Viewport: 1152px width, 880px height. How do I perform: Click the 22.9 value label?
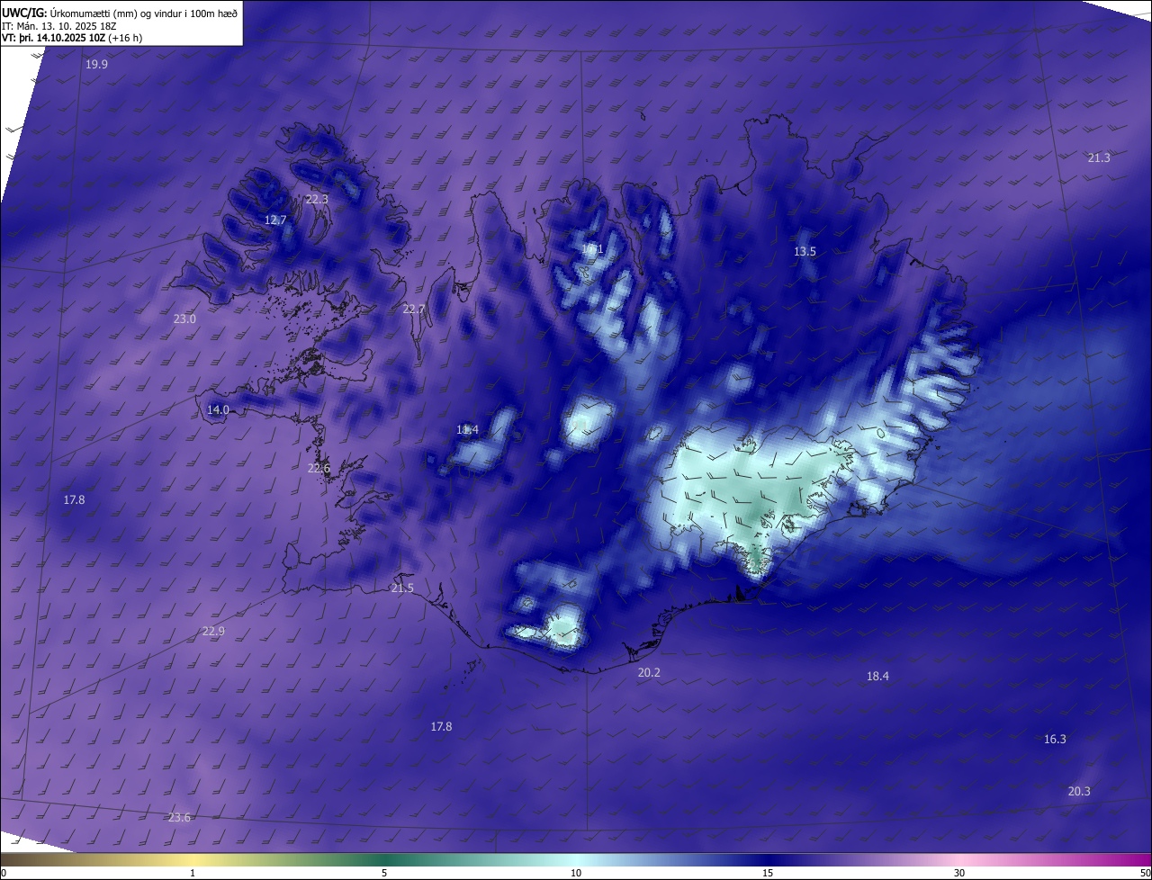click(213, 632)
